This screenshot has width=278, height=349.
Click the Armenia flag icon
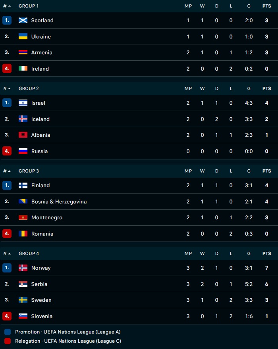pyautogui.click(x=23, y=52)
